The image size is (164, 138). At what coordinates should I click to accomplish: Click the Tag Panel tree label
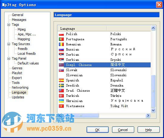pos(19,58)
